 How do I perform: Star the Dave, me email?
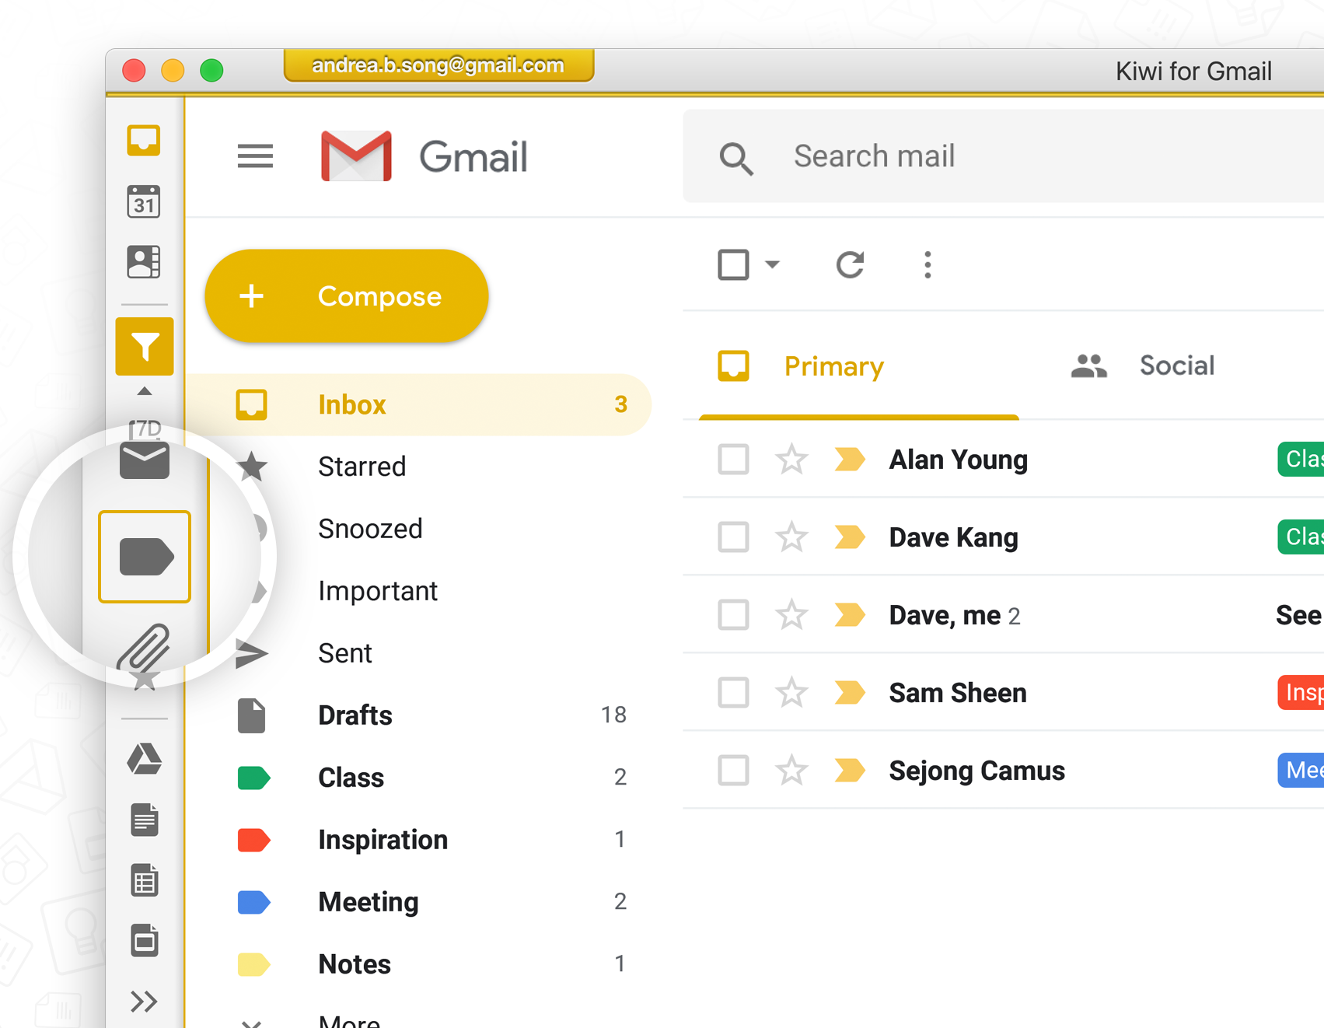(x=791, y=614)
